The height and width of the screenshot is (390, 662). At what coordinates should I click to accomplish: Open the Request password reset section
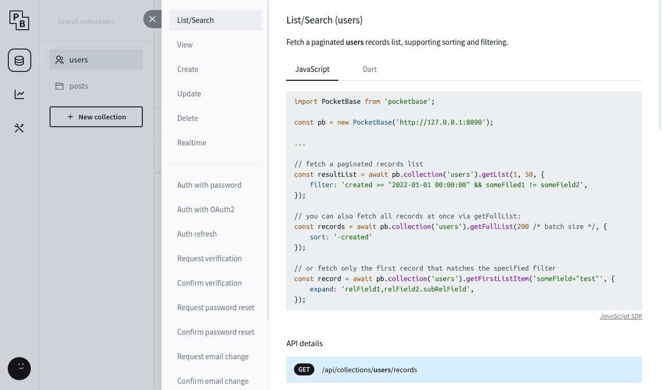[x=216, y=308]
